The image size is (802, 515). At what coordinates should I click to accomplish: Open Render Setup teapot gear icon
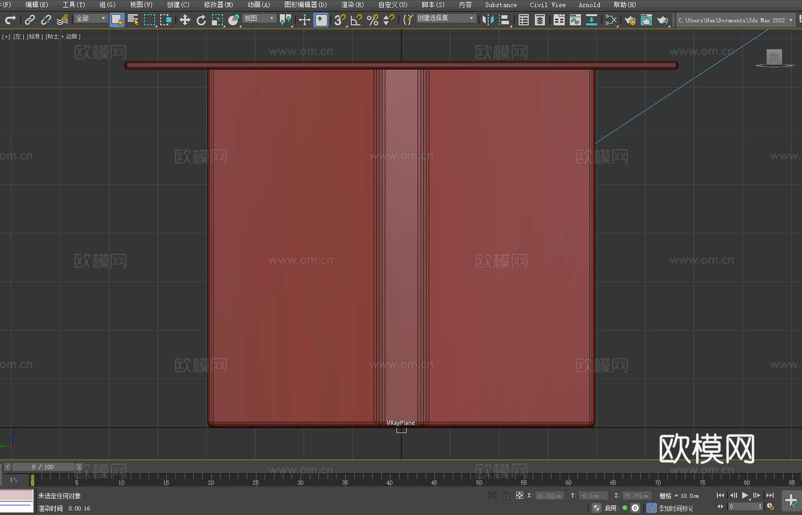630,20
